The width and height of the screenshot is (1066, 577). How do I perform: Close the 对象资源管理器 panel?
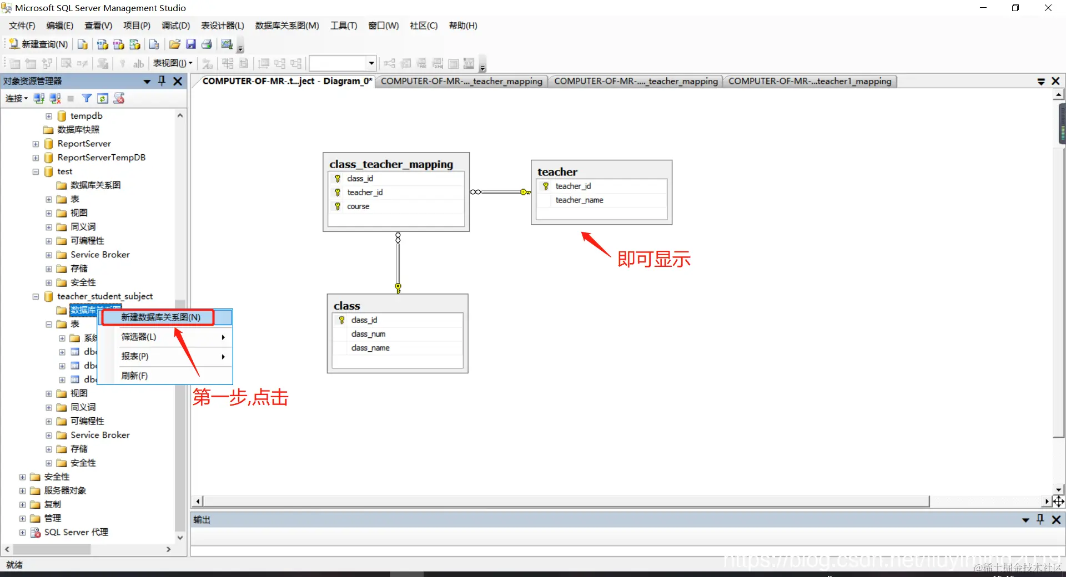click(178, 81)
